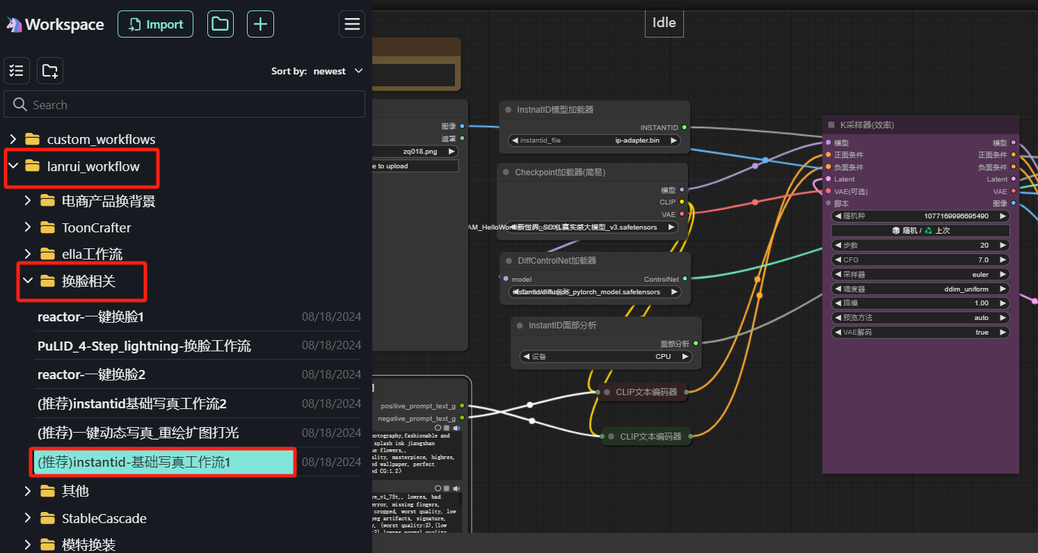
Task: Click the plus button to create workflow
Action: click(x=260, y=24)
